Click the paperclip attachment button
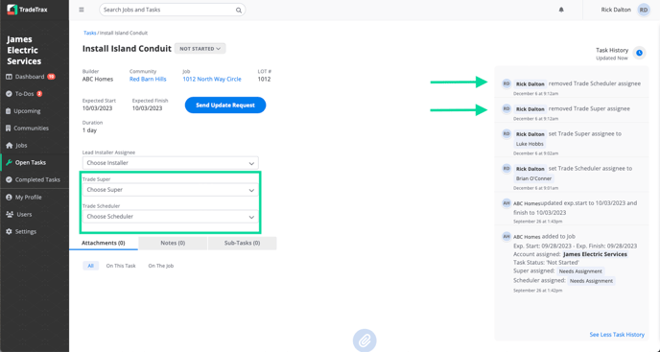 365,340
